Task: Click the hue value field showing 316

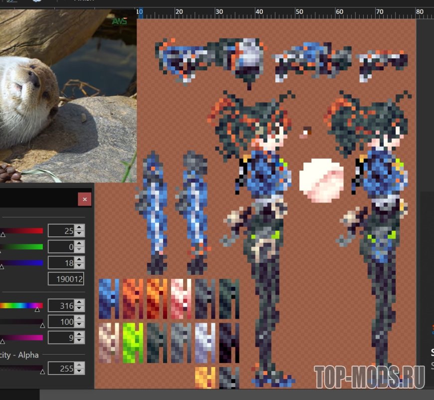Action: coord(61,306)
